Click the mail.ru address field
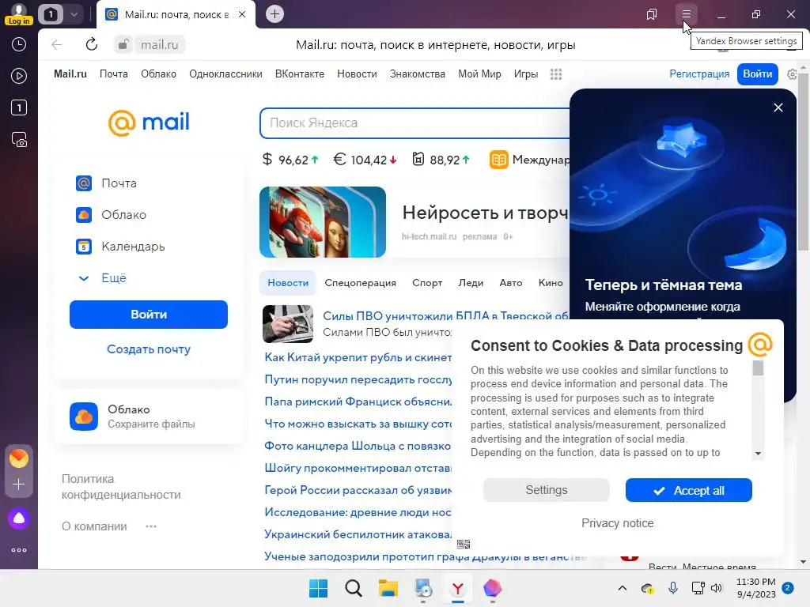Image resolution: width=810 pixels, height=607 pixels. tap(160, 45)
